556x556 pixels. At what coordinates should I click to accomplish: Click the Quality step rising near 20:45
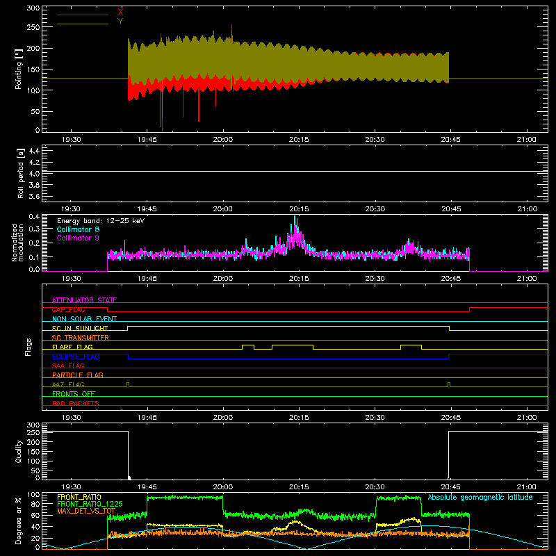448,455
